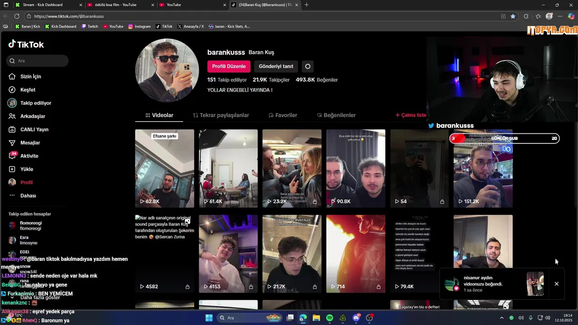Open the Esra limosyne followed account
Screen dimensions: 578x325
coord(23,240)
